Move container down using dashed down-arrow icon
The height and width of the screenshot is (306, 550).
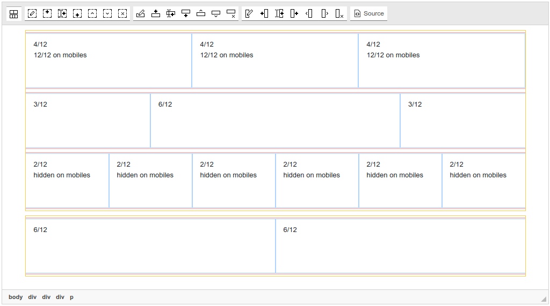[x=107, y=14]
